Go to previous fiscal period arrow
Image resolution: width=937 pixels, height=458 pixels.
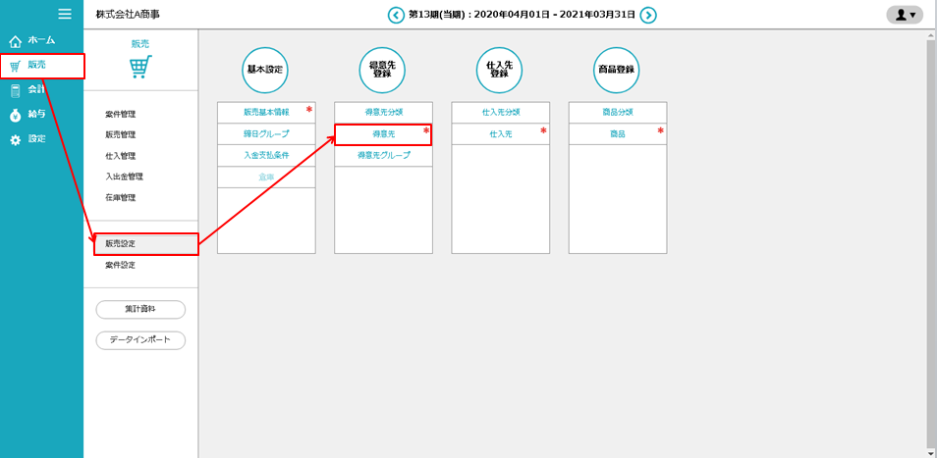pyautogui.click(x=396, y=15)
